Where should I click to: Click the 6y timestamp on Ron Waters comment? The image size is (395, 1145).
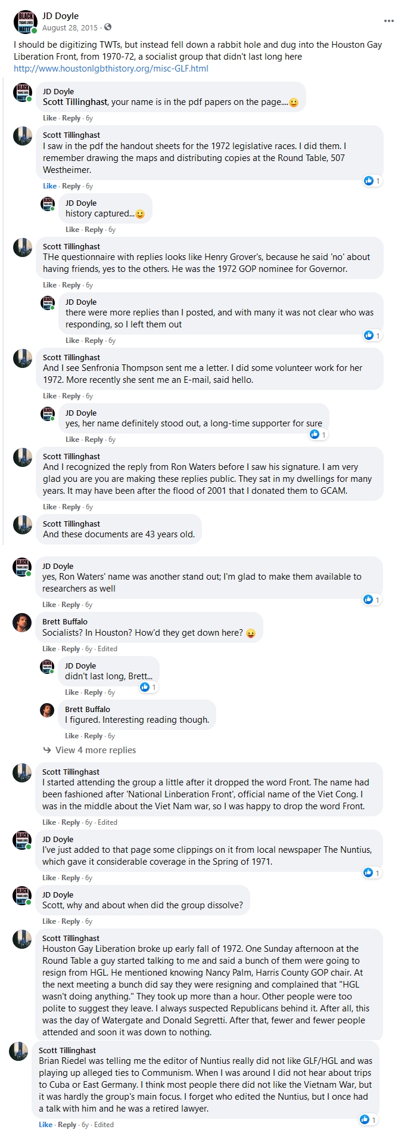(x=89, y=507)
